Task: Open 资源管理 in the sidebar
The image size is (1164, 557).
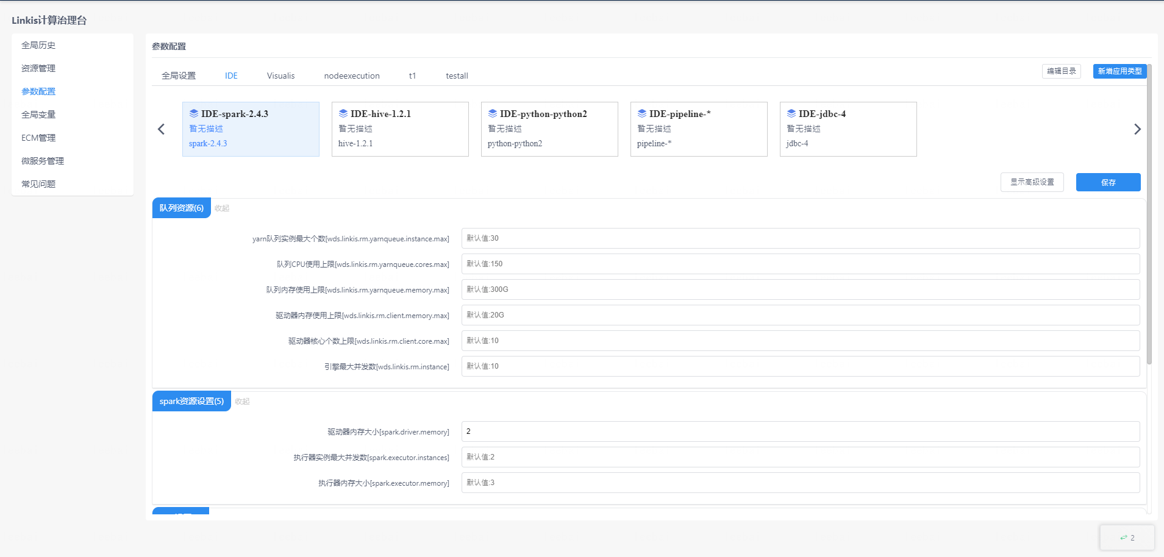Action: (x=38, y=68)
